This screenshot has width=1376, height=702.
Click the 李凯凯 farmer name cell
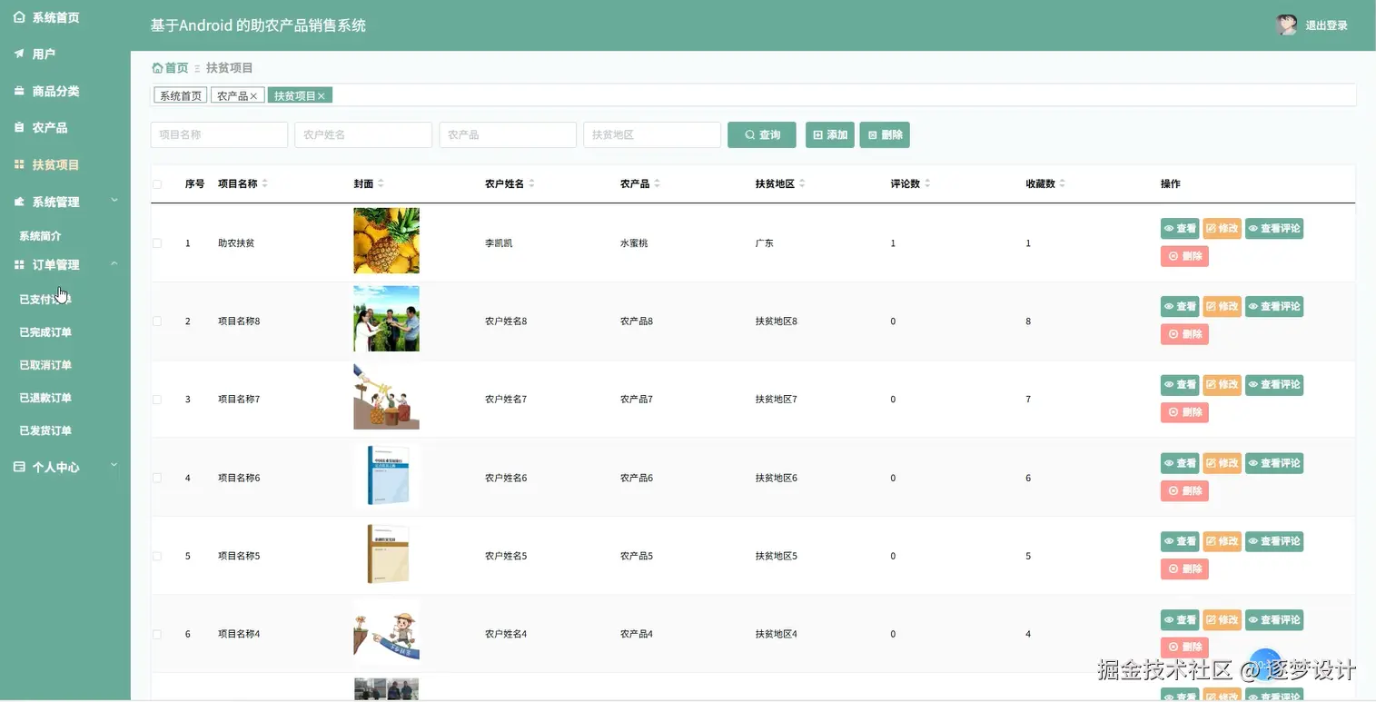click(x=499, y=243)
